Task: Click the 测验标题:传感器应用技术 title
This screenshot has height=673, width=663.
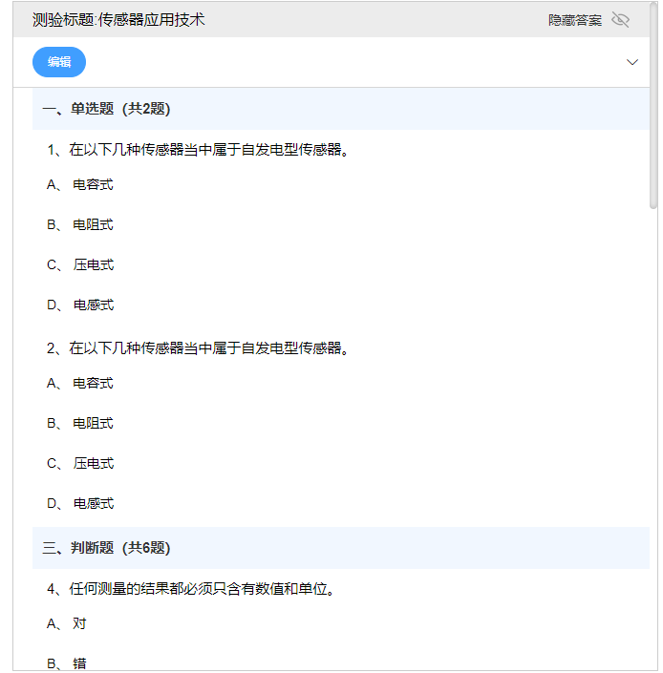Action: (x=118, y=20)
